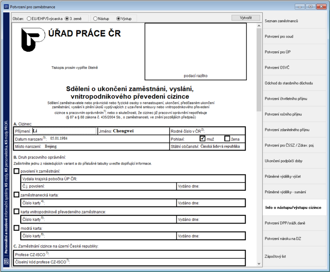
Task: Open Potvrzení pro ČSSZ / Zdrav. poj.
Action: [294, 145]
